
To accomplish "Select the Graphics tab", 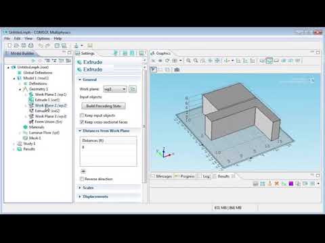I will click(161, 53).
